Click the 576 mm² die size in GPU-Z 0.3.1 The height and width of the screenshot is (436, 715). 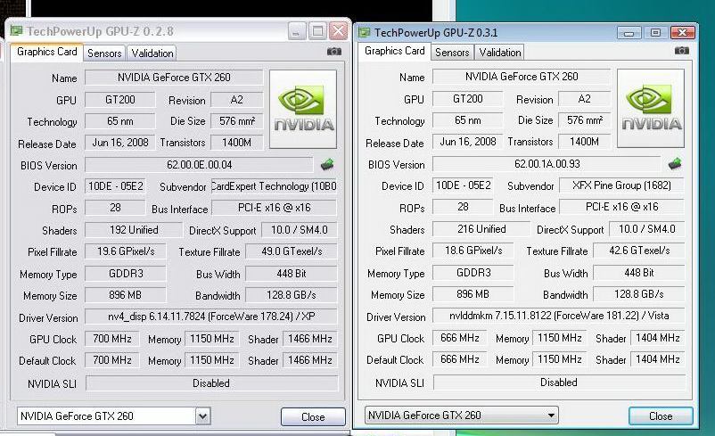point(585,120)
